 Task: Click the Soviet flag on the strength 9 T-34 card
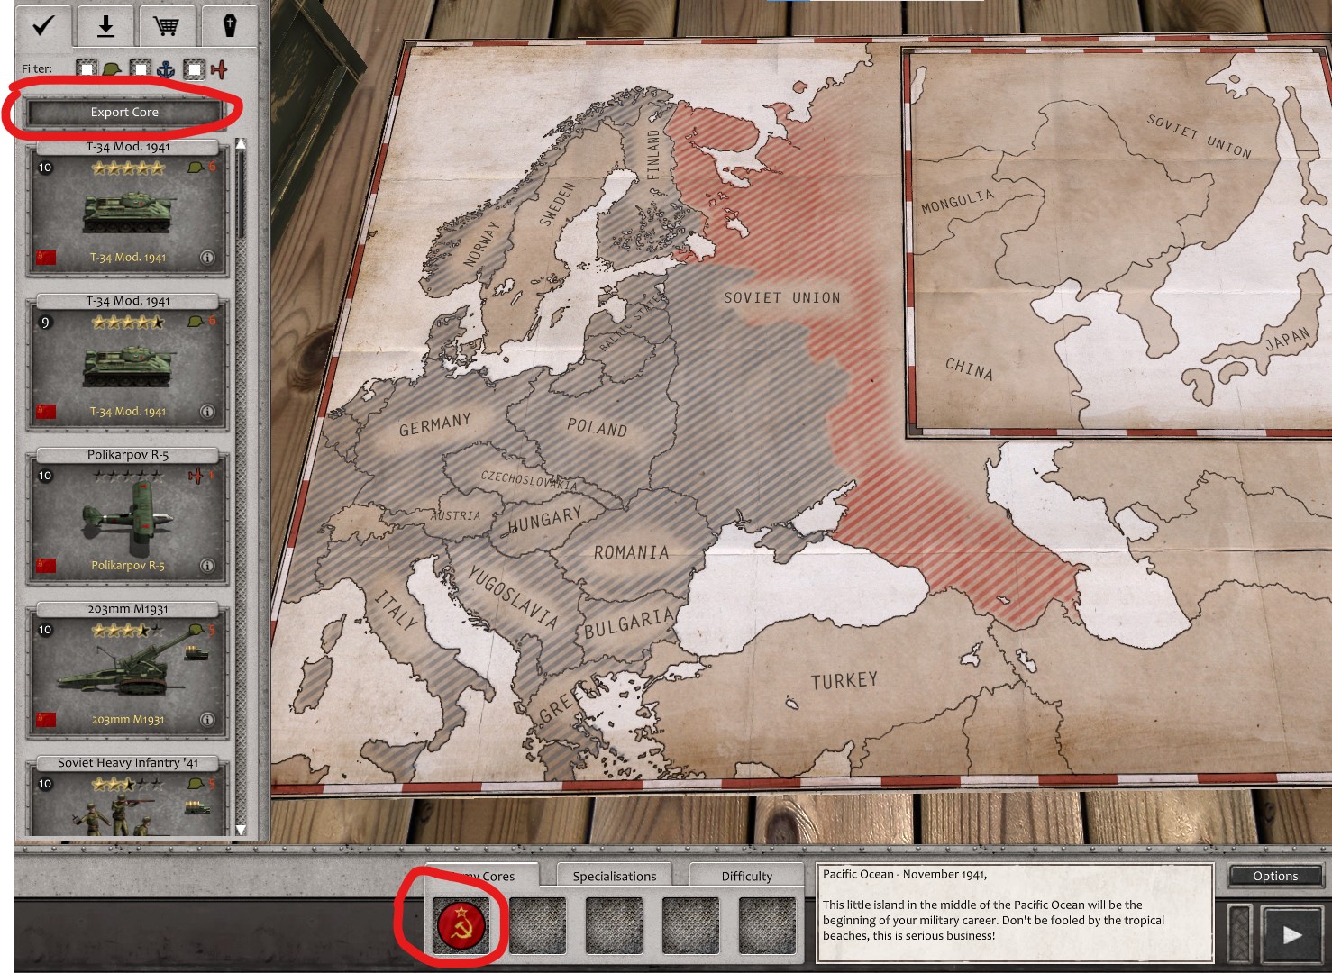tap(46, 412)
